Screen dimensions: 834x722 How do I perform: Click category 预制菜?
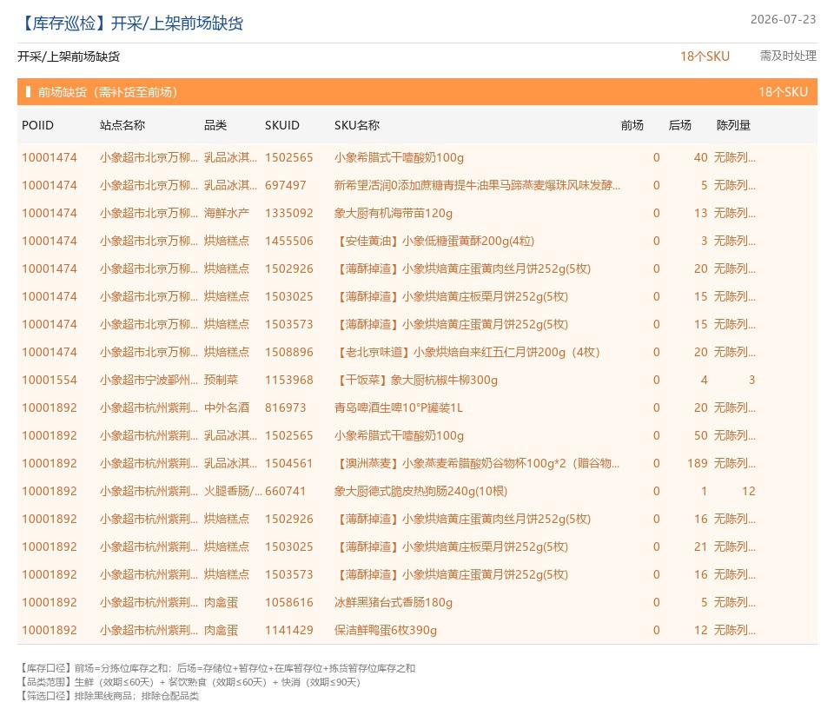pos(222,381)
